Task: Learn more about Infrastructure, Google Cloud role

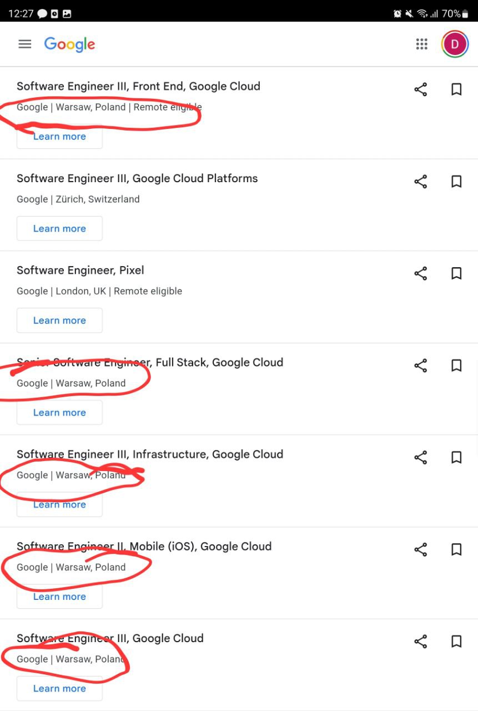Action: (59, 504)
